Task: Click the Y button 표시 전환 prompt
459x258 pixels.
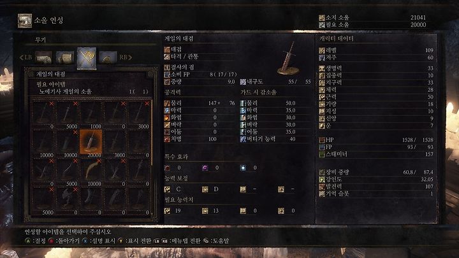Action: 135,241
